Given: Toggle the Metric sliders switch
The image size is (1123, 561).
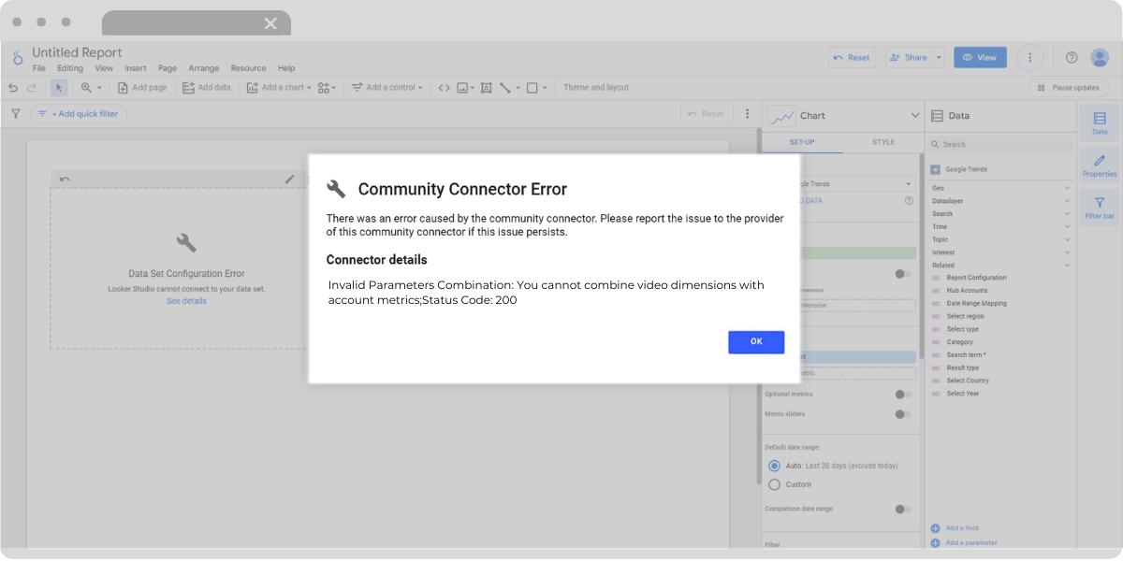Looking at the screenshot, I should click(903, 414).
